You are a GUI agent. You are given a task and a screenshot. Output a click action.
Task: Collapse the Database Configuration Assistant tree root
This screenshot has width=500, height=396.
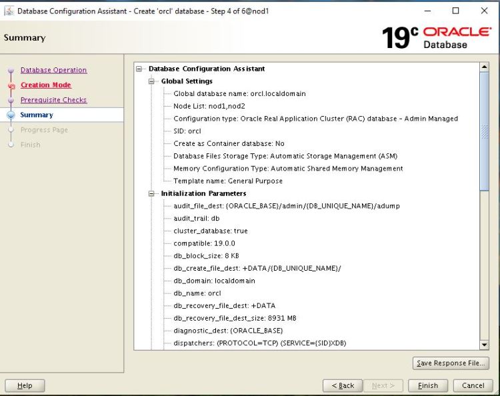coord(139,69)
